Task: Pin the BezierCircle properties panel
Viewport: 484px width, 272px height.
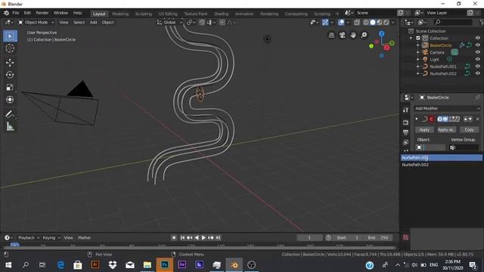Action: 477,97
